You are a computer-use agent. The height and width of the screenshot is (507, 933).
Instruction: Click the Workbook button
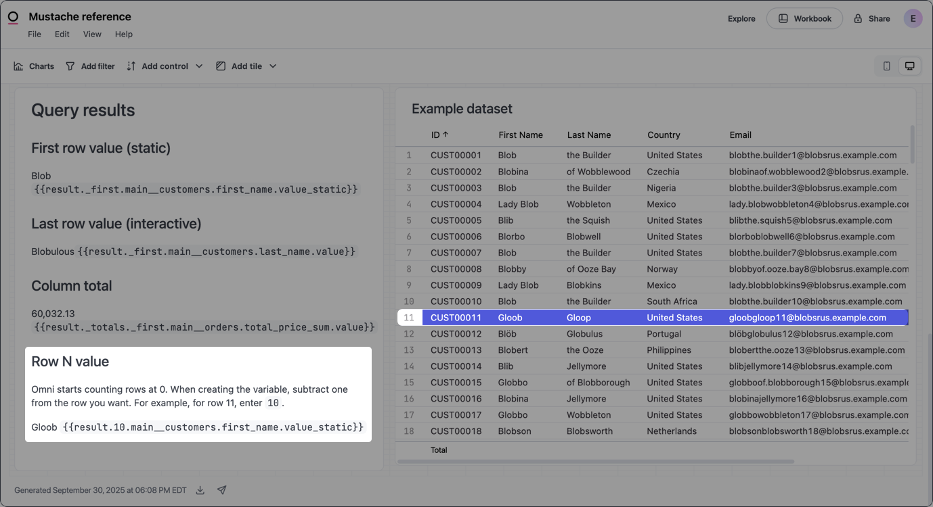click(804, 19)
